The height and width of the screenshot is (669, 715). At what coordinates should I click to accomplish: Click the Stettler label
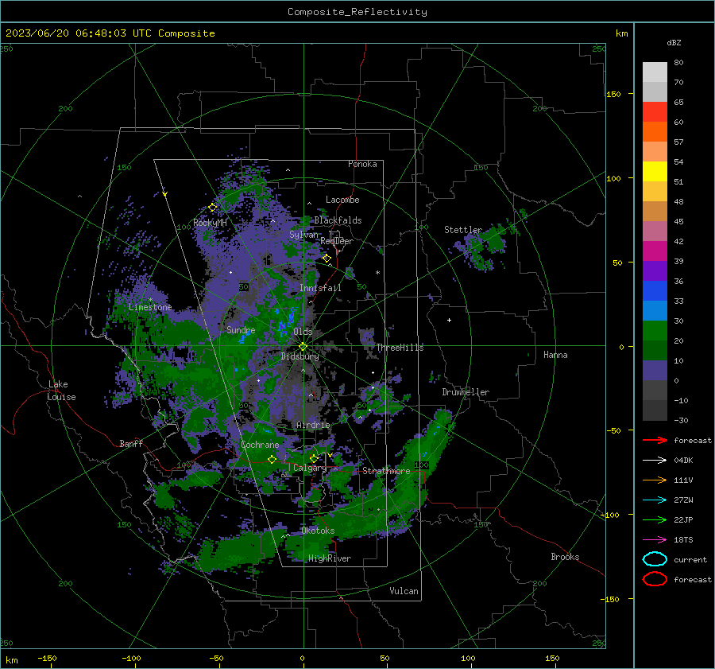[463, 230]
